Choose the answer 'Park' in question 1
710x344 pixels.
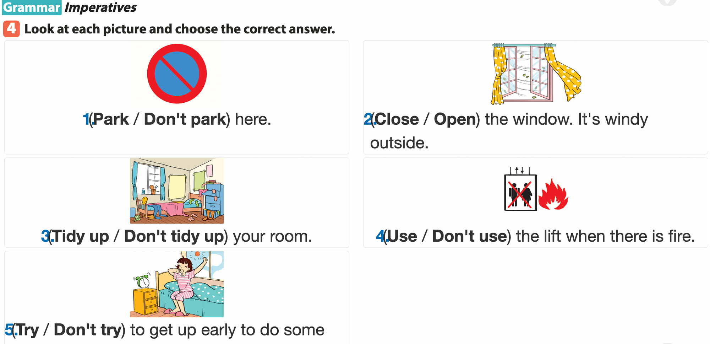(111, 119)
